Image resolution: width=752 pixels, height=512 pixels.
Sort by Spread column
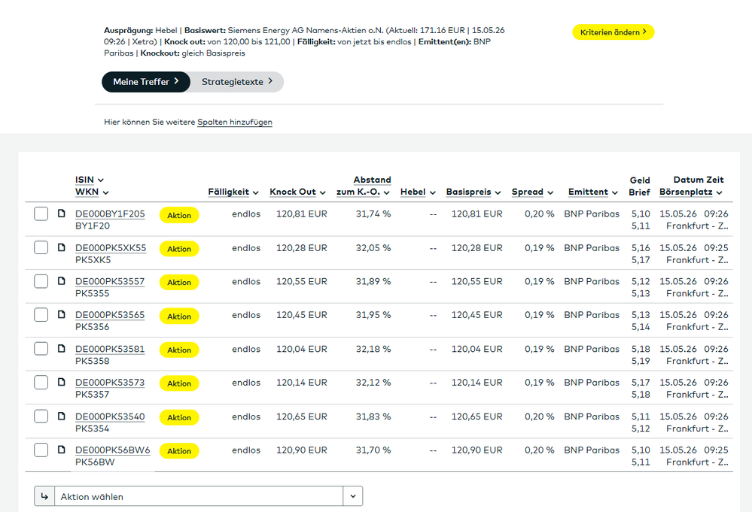[532, 192]
